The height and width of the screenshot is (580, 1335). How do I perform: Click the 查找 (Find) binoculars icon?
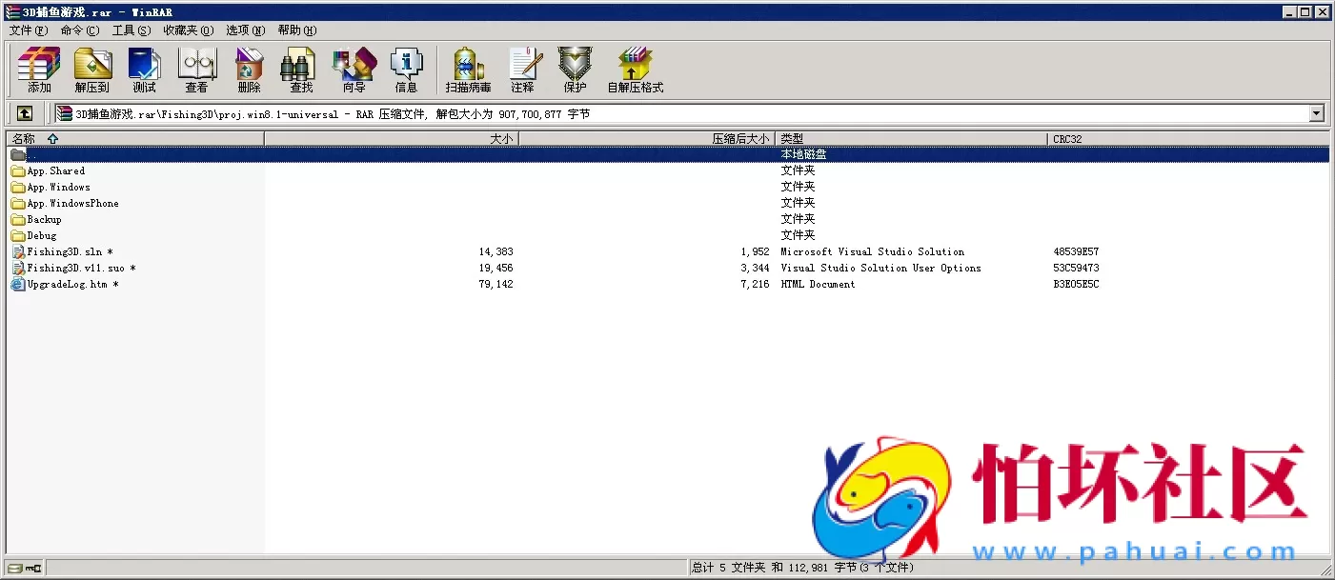click(x=298, y=70)
